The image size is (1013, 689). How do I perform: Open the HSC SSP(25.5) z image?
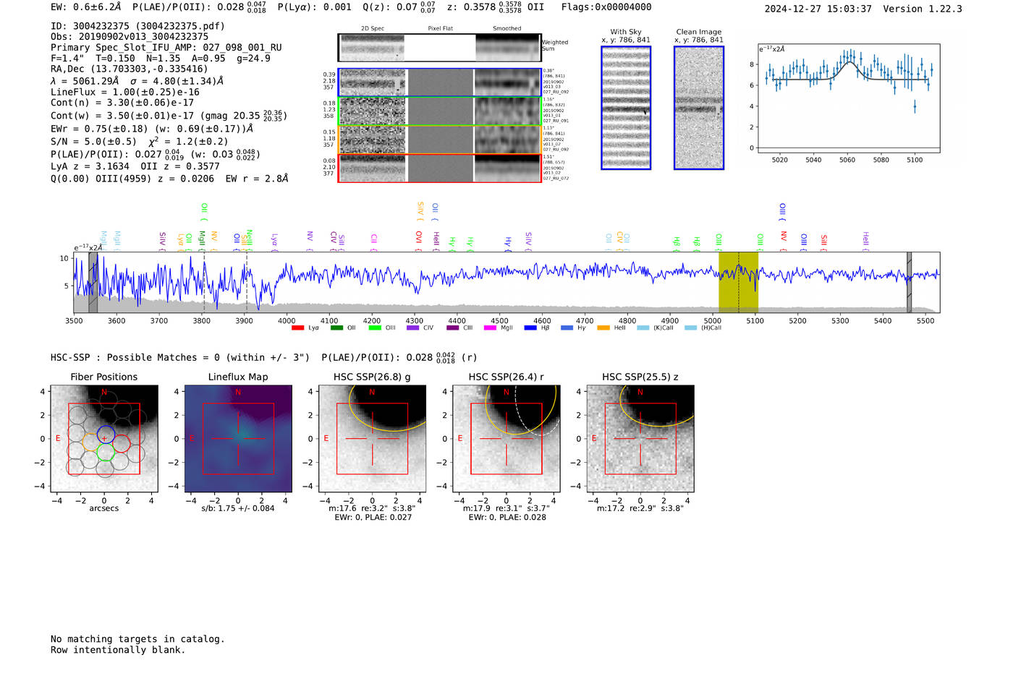tap(640, 439)
